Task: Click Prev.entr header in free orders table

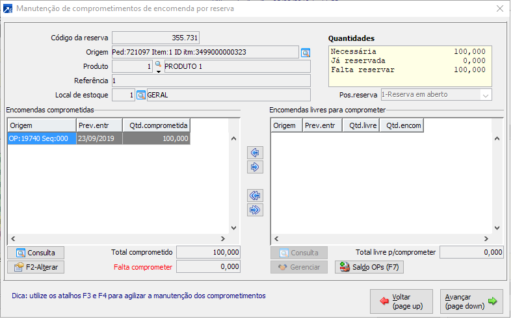Action: tap(322, 125)
